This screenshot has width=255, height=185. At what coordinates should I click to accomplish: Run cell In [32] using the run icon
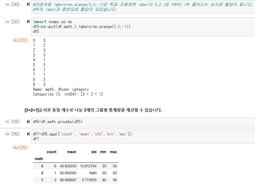click(28, 21)
